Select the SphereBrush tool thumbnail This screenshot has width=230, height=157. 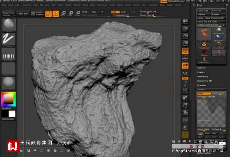(x=218, y=31)
